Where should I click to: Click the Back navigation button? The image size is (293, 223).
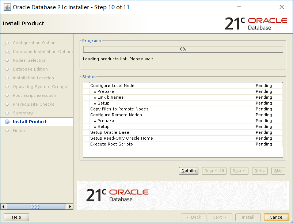tap(194, 217)
